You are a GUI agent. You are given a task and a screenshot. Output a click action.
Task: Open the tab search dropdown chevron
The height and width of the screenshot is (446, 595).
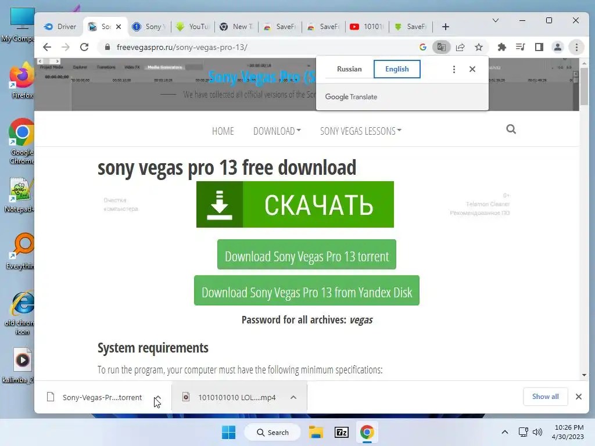pyautogui.click(x=496, y=20)
